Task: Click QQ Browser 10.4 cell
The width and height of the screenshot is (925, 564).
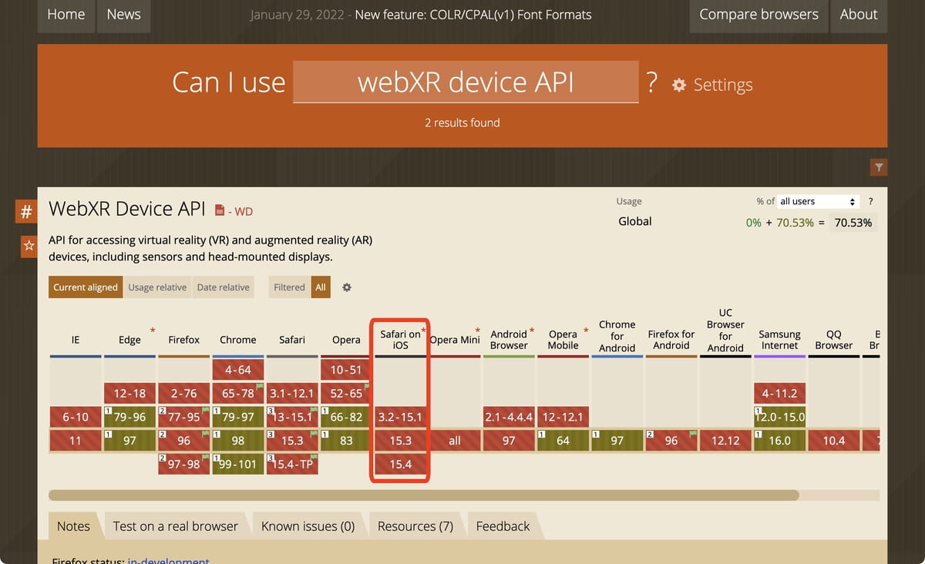Action: [x=834, y=441]
